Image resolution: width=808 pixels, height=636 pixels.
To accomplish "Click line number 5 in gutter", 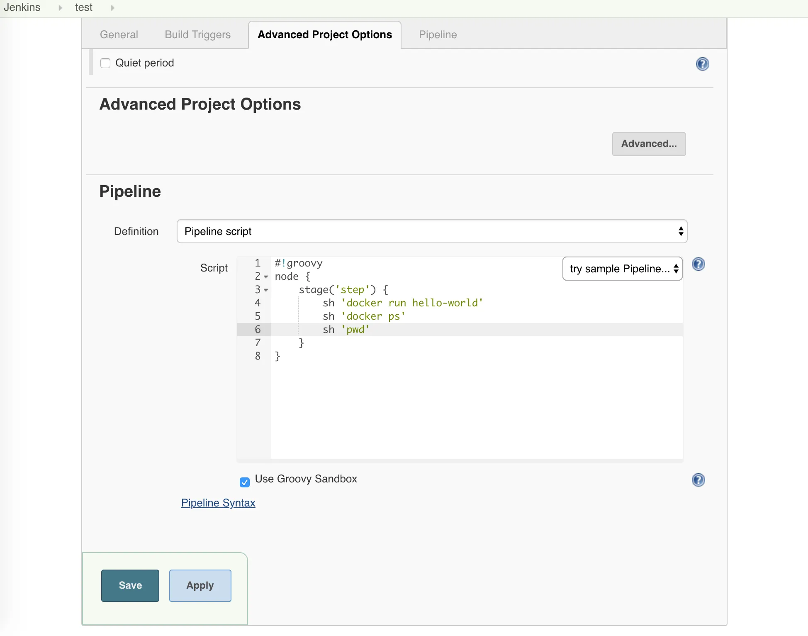I will click(258, 316).
